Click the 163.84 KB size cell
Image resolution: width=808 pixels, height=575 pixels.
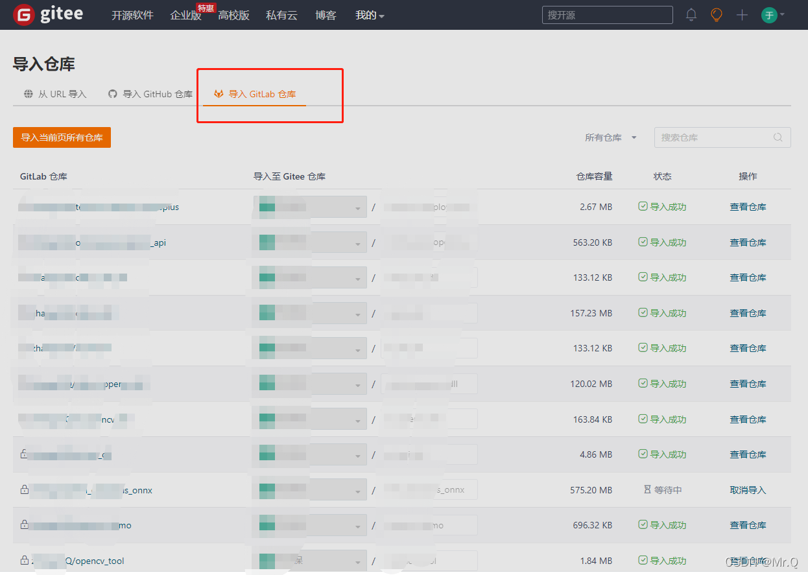[593, 419]
